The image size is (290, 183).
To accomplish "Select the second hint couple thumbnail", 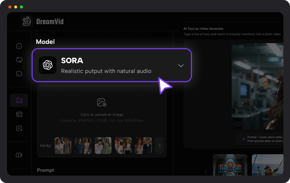I will click(x=83, y=146).
